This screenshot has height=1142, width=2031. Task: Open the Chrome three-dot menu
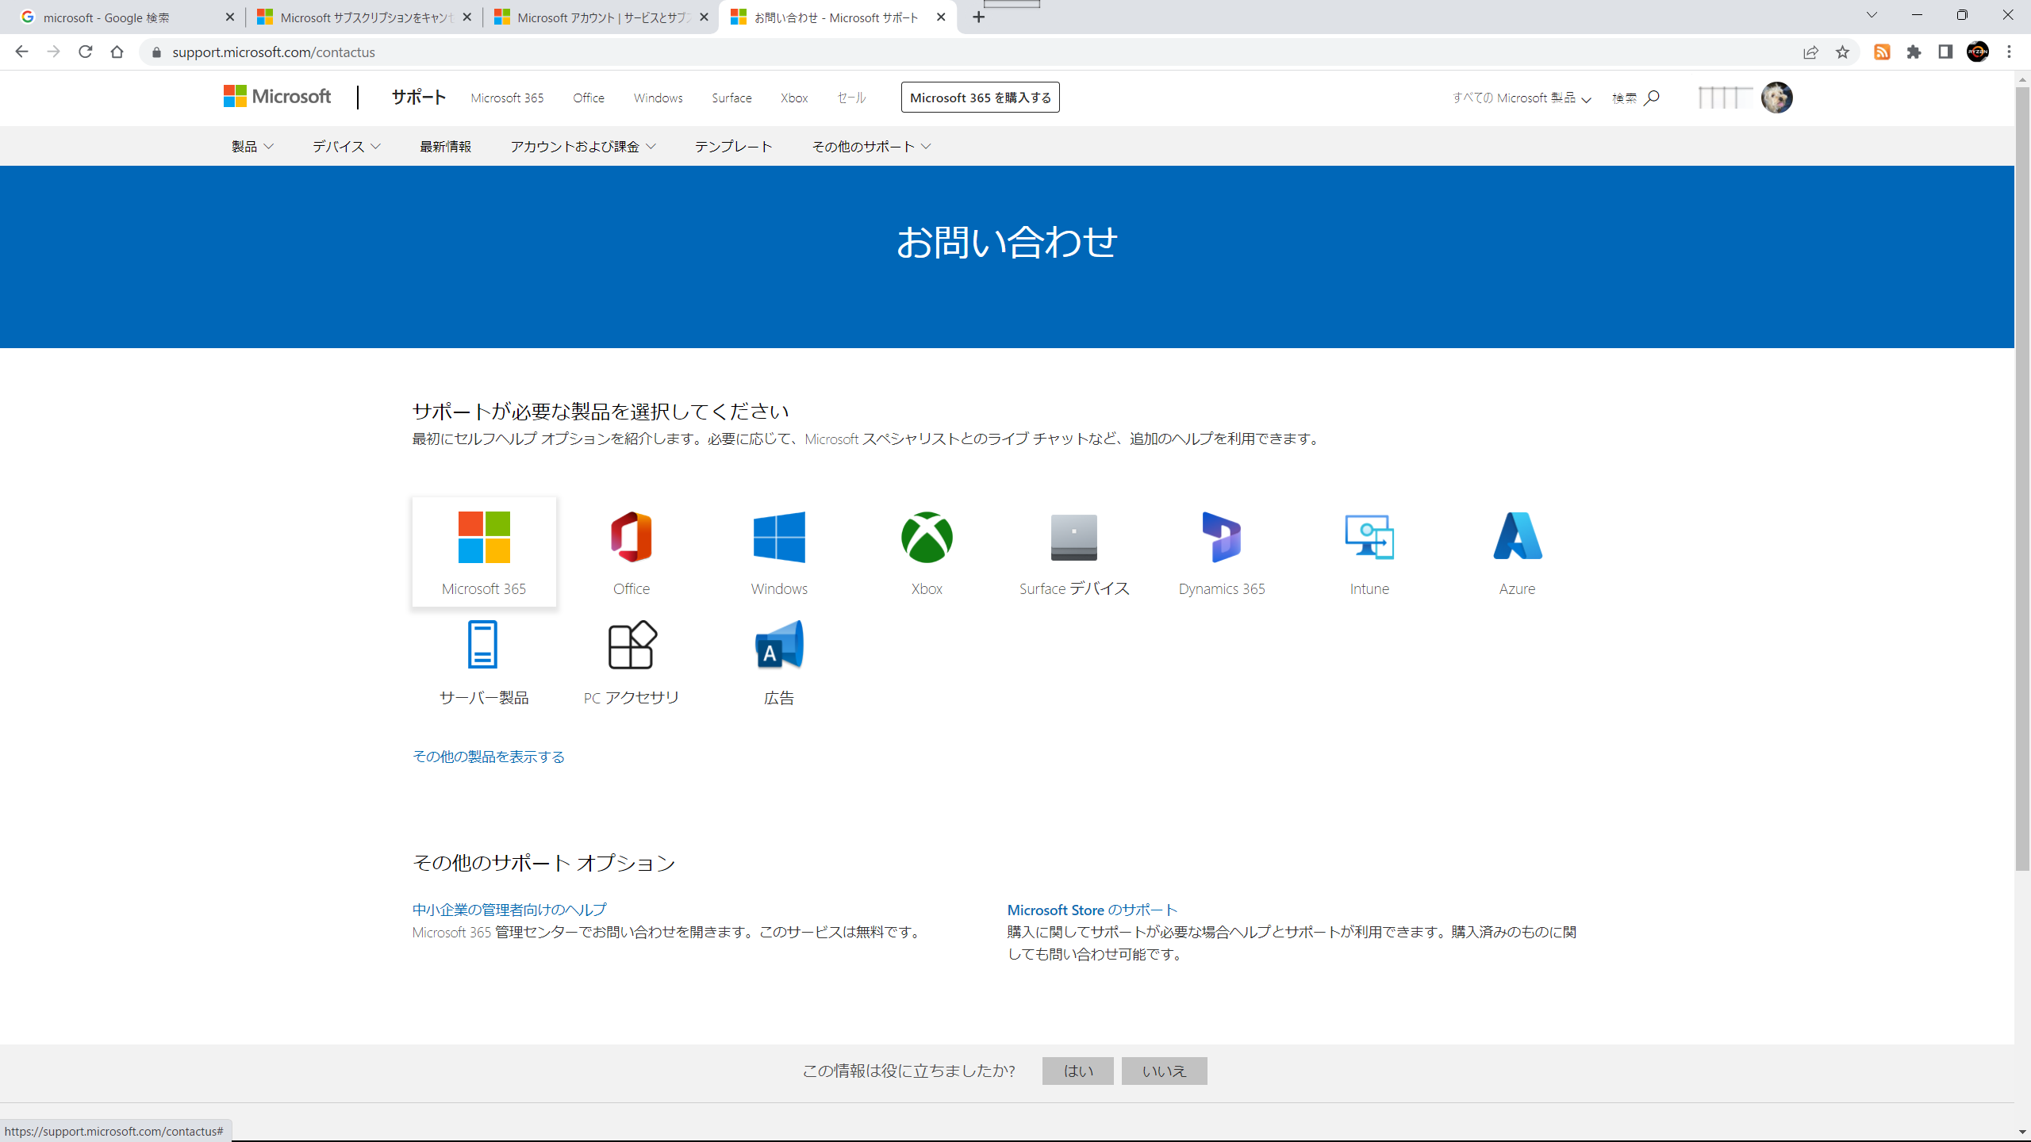click(2009, 52)
